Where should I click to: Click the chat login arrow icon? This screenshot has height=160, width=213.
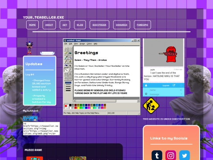click(181, 90)
